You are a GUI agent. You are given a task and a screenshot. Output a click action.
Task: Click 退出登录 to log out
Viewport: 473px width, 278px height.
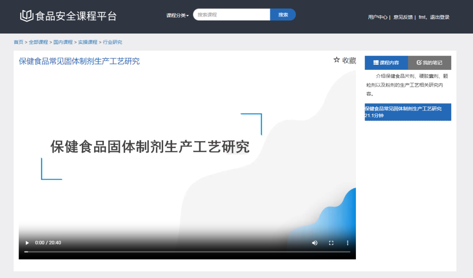439,17
